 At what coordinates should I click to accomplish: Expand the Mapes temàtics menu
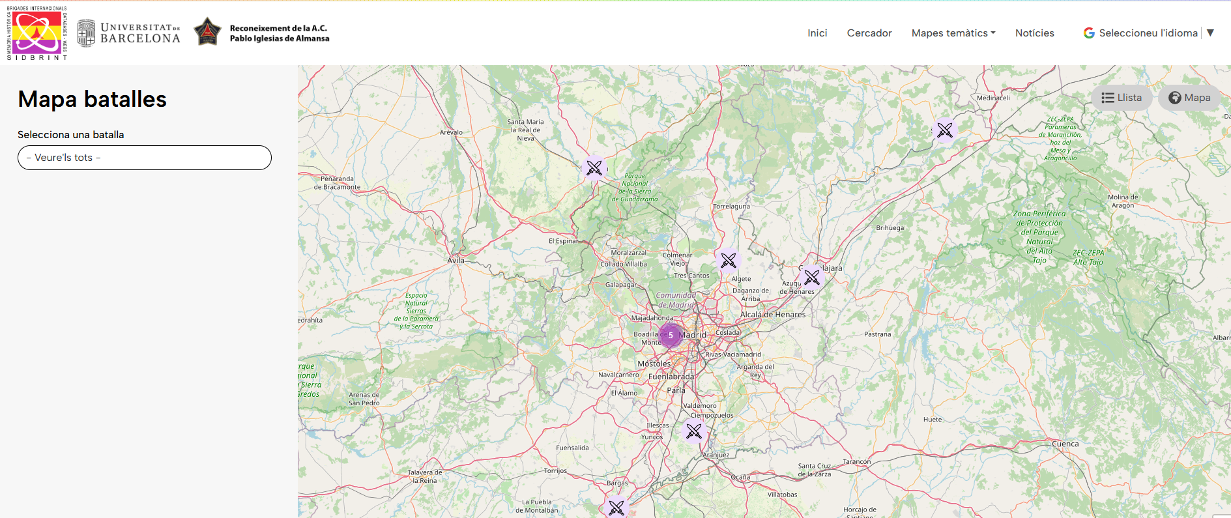pos(953,33)
